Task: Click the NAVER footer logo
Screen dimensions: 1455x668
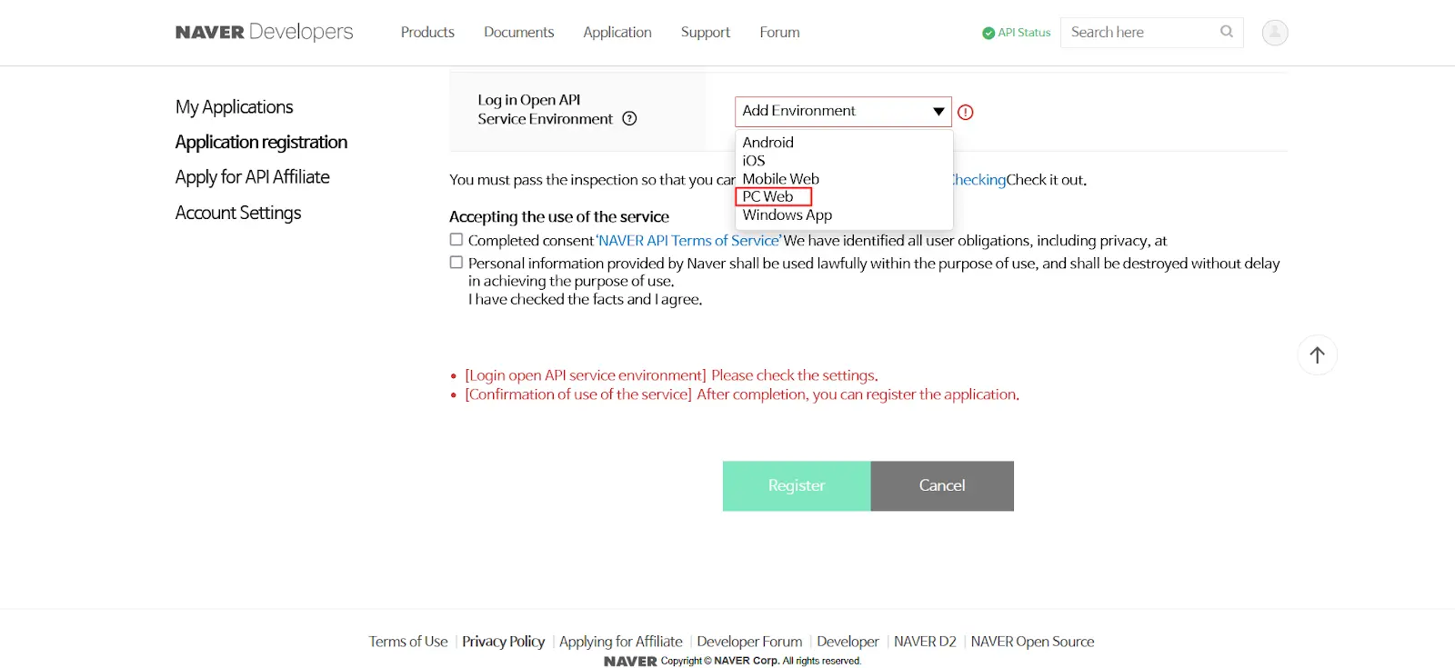Action: pos(630,662)
